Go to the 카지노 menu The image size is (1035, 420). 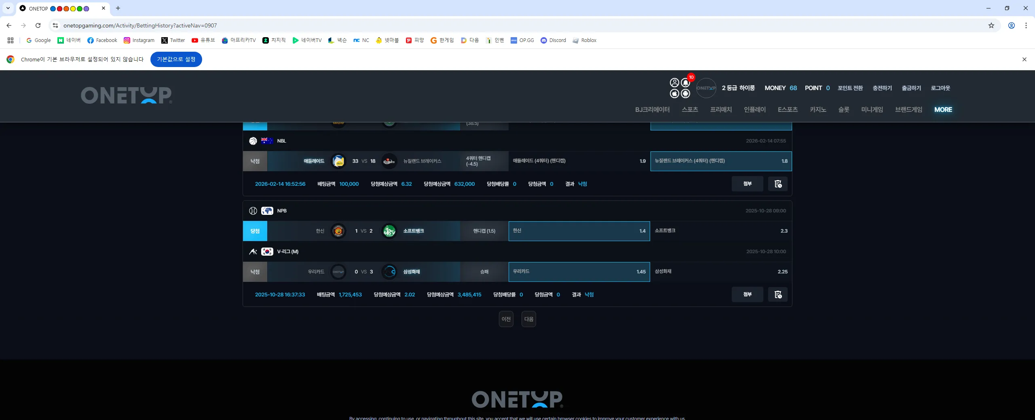[818, 109]
